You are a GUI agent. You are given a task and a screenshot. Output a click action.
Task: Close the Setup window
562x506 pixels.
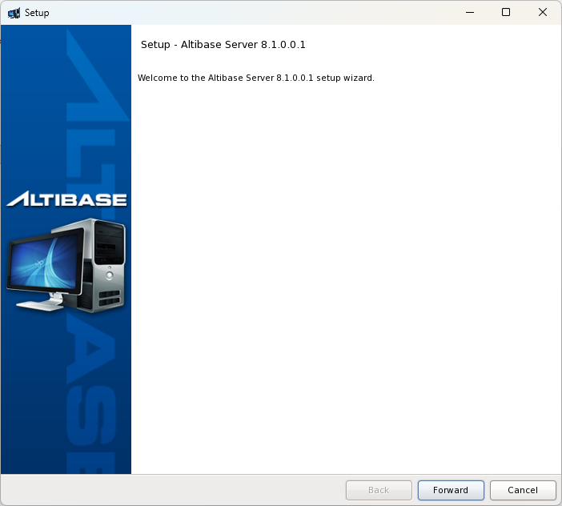click(543, 13)
